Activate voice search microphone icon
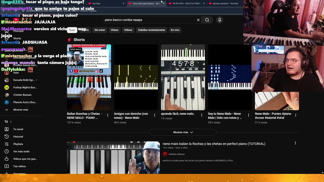Screen dimensions: 324x182 pos(220,20)
